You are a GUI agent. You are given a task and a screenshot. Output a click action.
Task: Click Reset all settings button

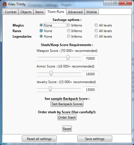tap(39, 139)
